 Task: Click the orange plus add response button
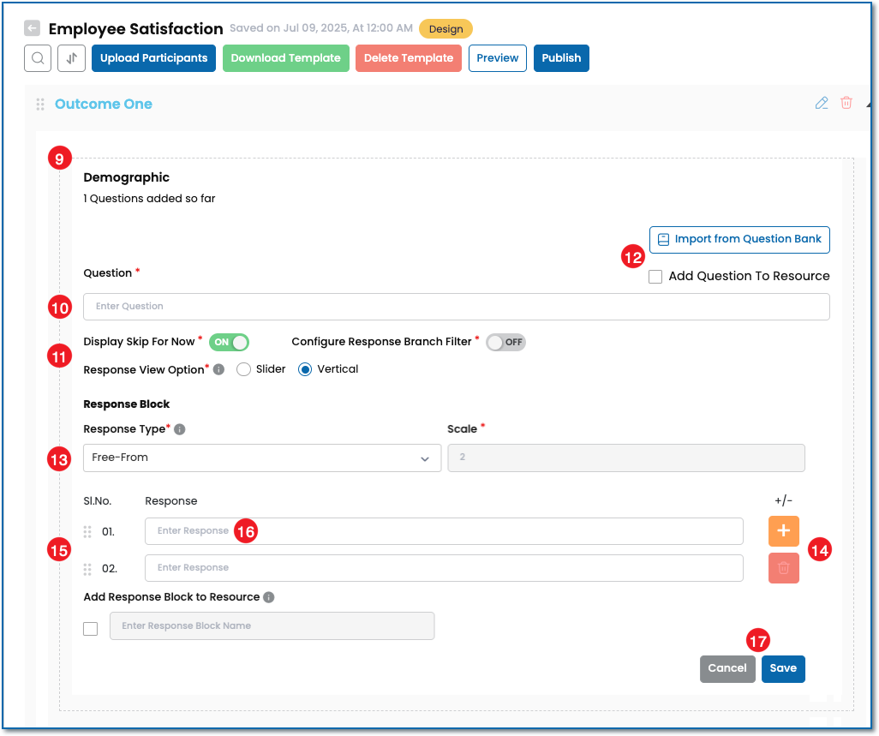tap(783, 531)
